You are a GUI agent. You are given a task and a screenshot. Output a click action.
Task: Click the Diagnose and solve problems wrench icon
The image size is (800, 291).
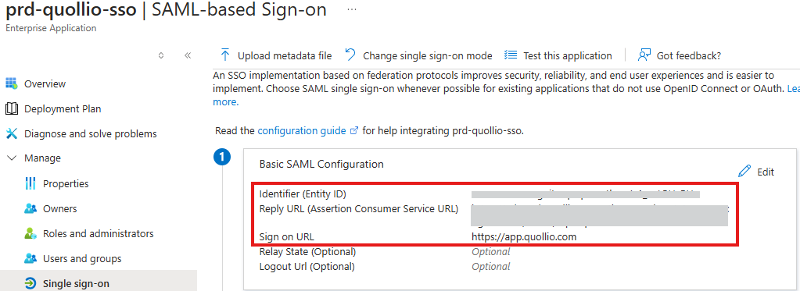point(11,134)
